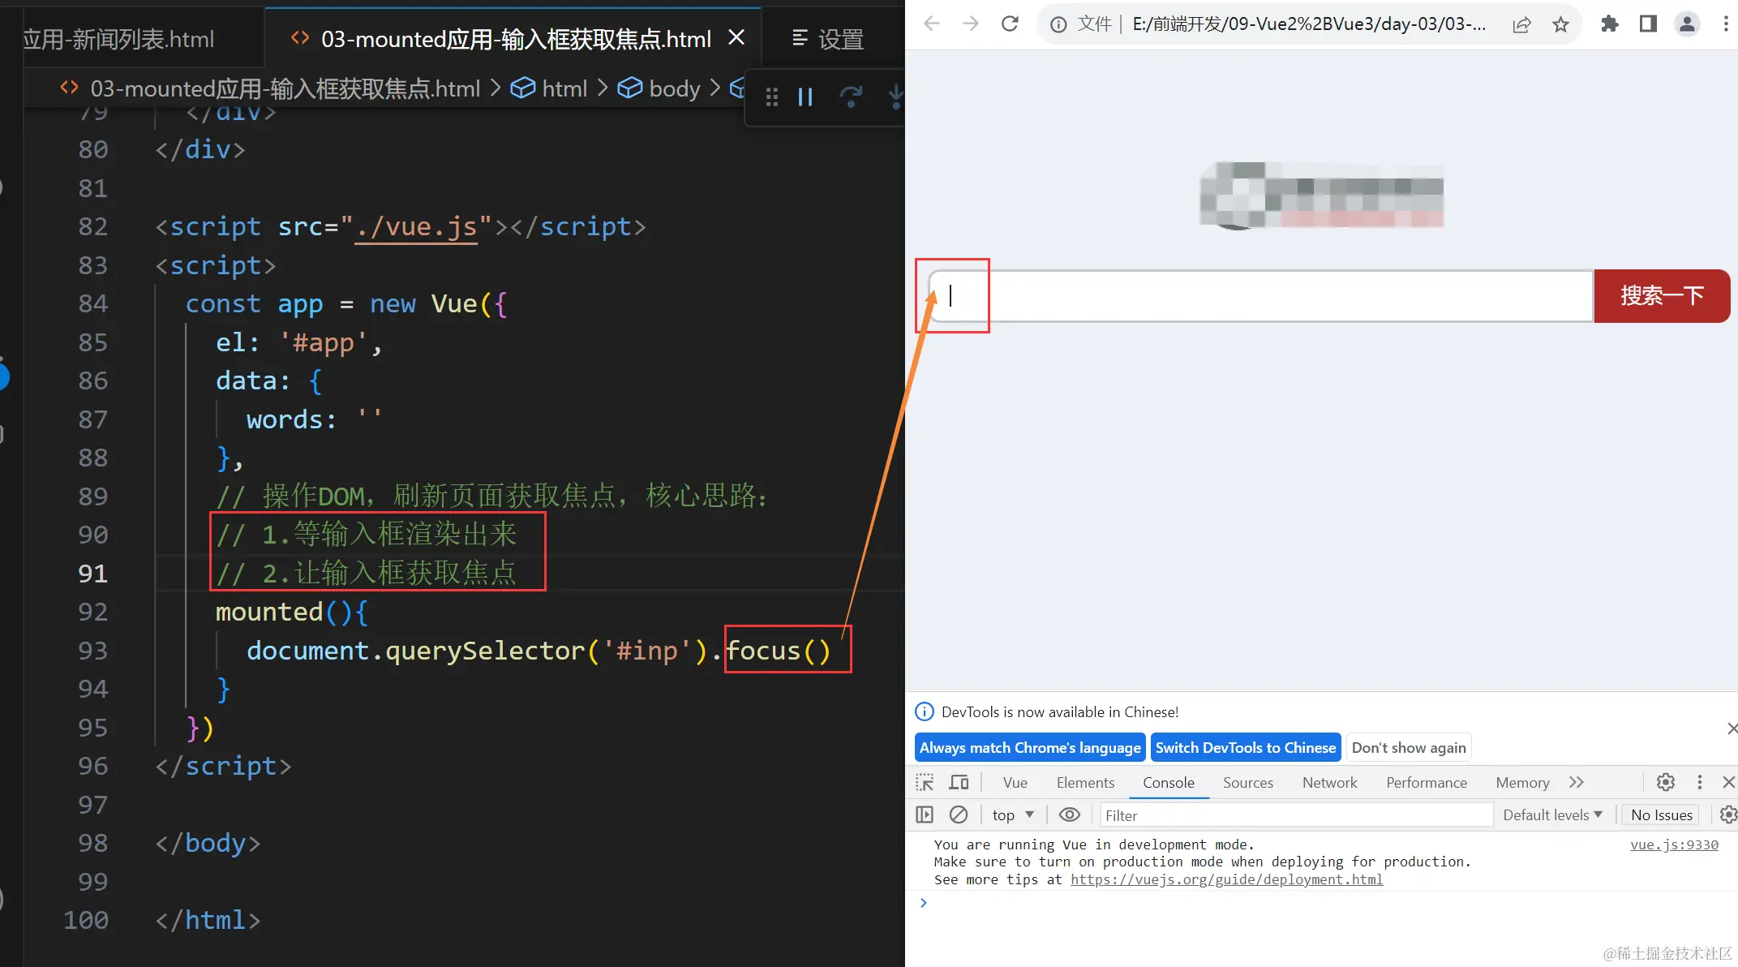This screenshot has width=1738, height=967.
Task: Click the browser address bar URL
Action: 1309,24
